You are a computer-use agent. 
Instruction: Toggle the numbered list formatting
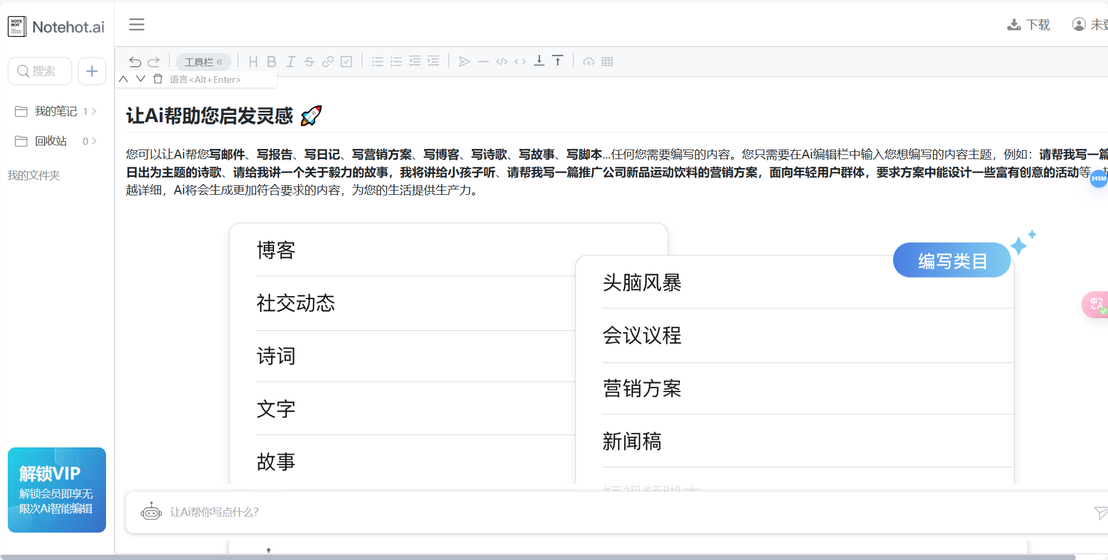click(x=396, y=61)
